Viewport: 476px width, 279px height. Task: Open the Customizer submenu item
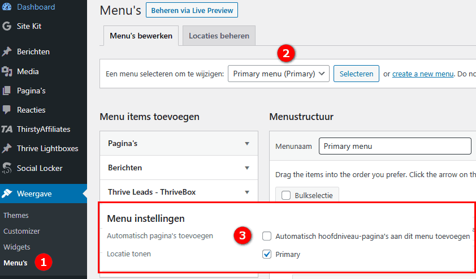(x=21, y=231)
